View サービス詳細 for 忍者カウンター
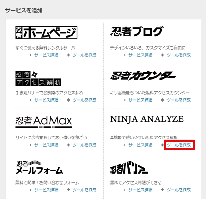The height and width of the screenshot is (199, 206). pos(140,100)
